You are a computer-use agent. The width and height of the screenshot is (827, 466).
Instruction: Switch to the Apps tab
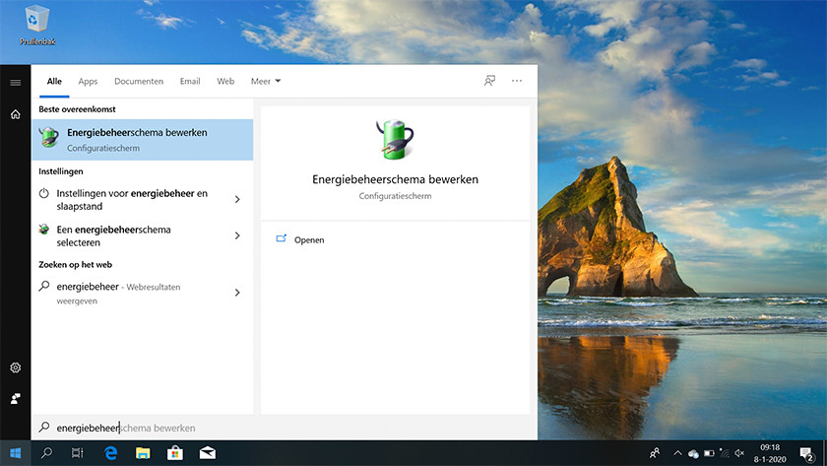pyautogui.click(x=88, y=81)
